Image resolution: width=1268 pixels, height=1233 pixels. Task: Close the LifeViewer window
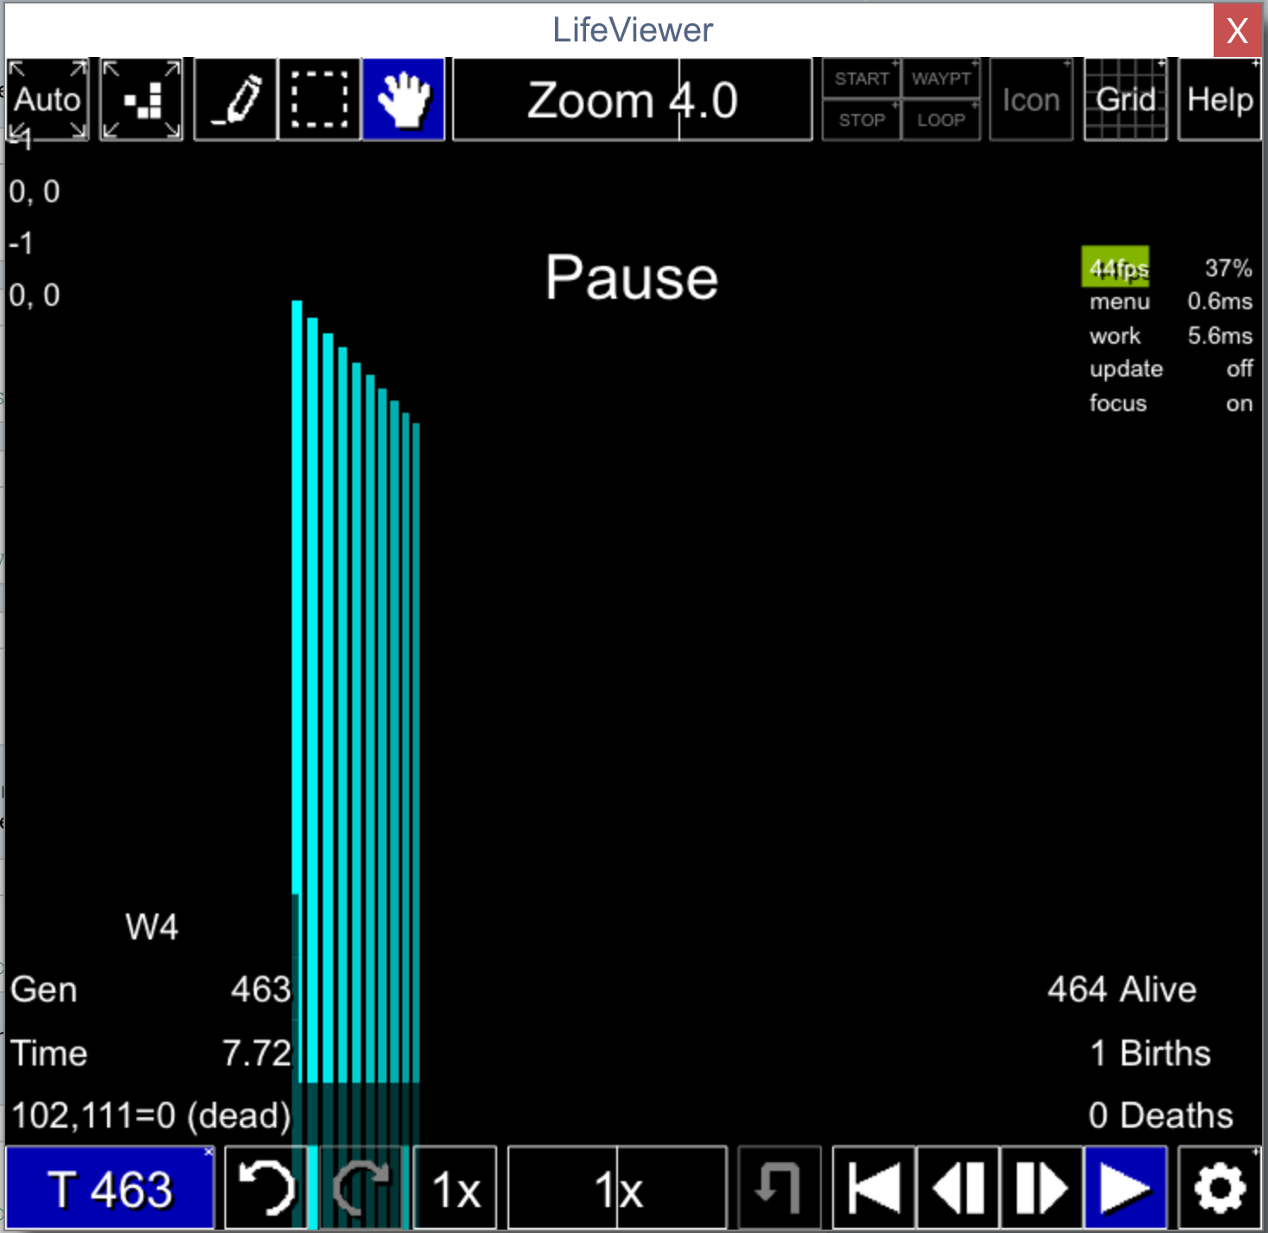[x=1237, y=30]
